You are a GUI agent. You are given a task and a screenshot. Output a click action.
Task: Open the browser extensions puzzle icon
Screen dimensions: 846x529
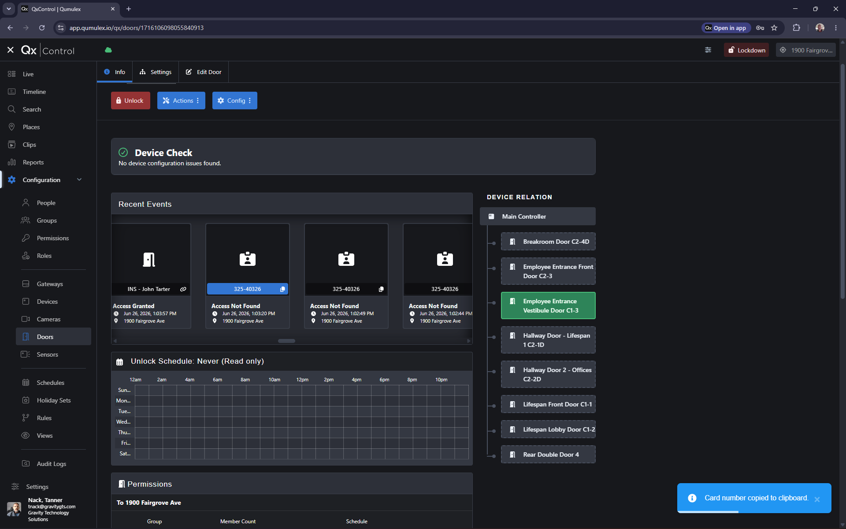796,28
